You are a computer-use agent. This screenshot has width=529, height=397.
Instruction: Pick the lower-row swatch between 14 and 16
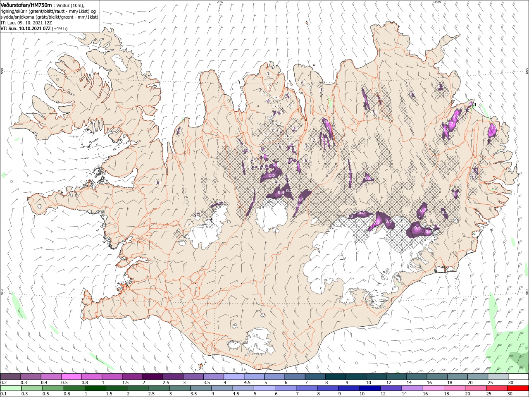[412, 388]
